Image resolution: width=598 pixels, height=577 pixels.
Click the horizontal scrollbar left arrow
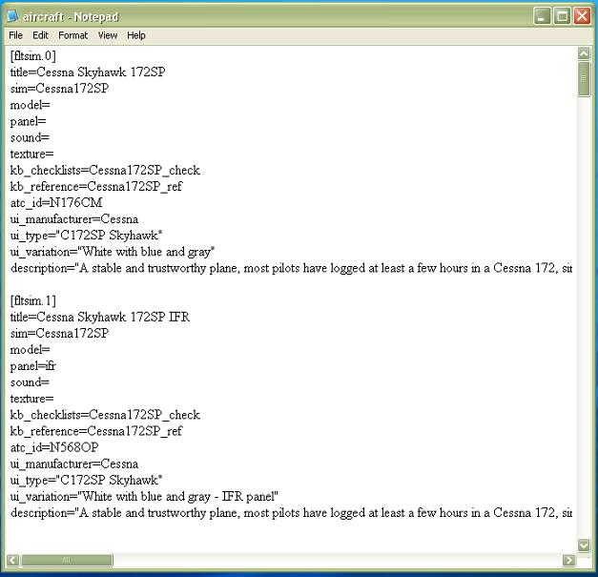[x=12, y=560]
